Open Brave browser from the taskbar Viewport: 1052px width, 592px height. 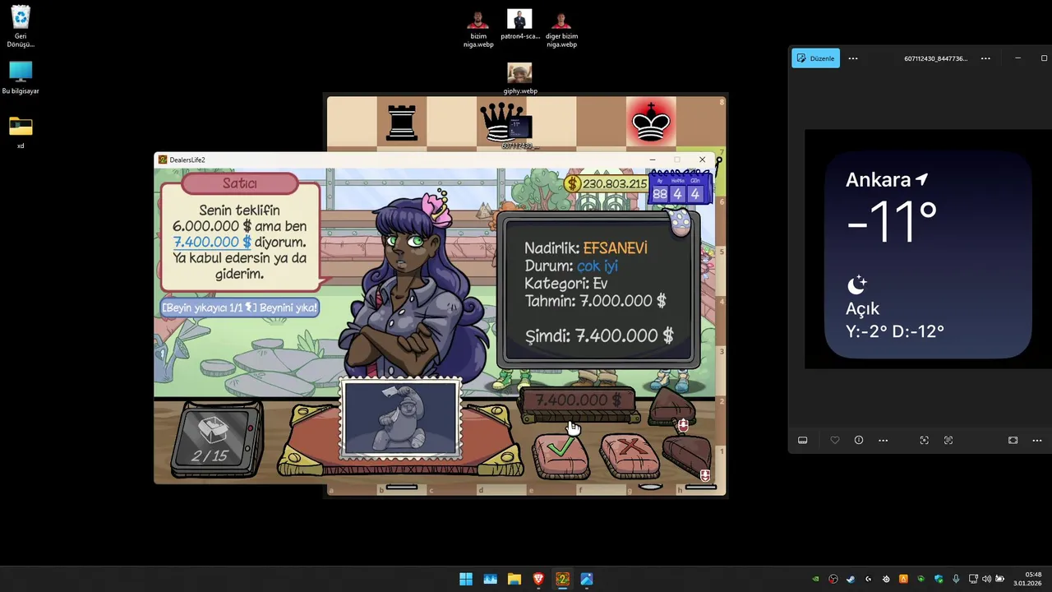(x=538, y=579)
